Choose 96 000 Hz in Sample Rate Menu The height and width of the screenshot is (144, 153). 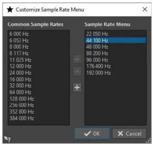[x=115, y=60]
